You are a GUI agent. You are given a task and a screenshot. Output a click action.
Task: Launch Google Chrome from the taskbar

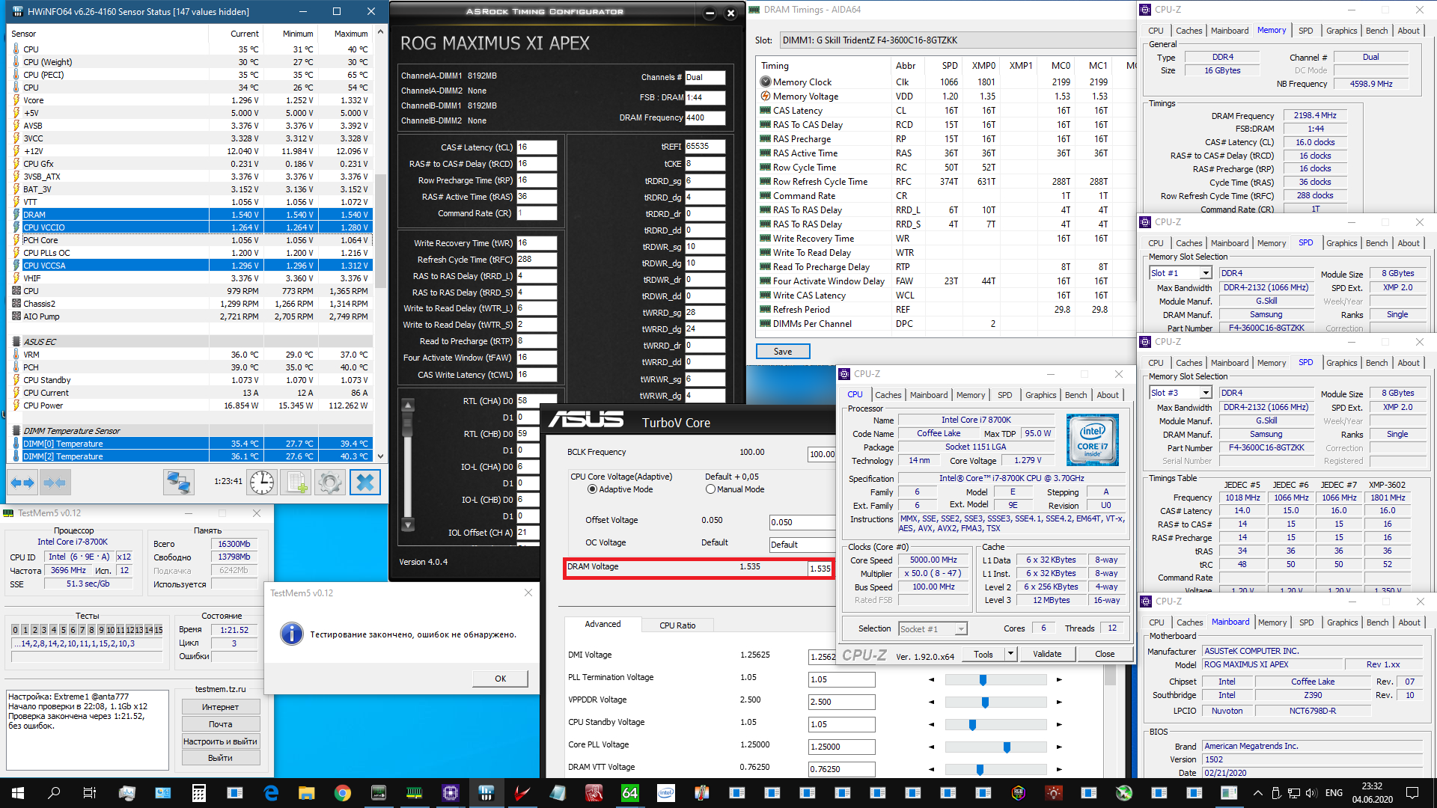click(x=342, y=793)
